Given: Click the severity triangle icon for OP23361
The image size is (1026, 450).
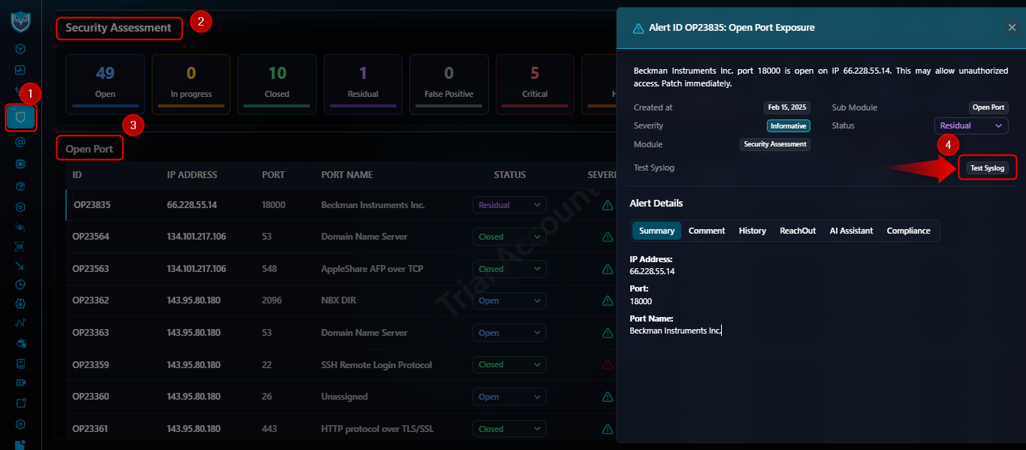Looking at the screenshot, I should point(608,429).
